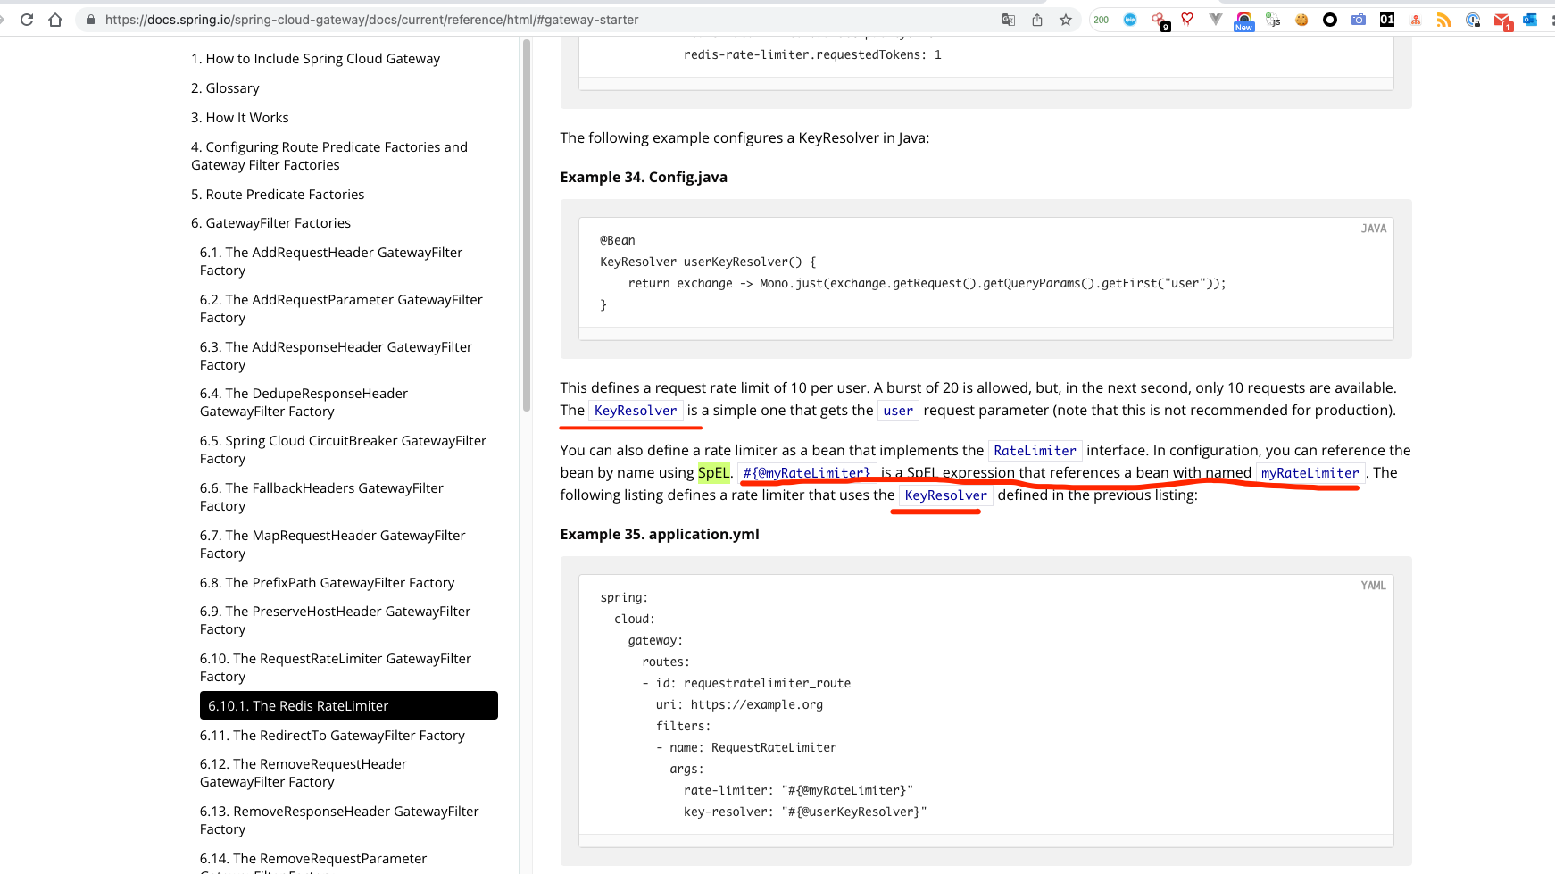This screenshot has width=1555, height=874.
Task: Open the red sitemap-figure extension icon
Action: pyautogui.click(x=1416, y=20)
